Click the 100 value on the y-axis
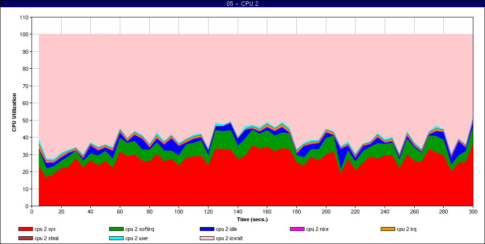 tap(25, 34)
